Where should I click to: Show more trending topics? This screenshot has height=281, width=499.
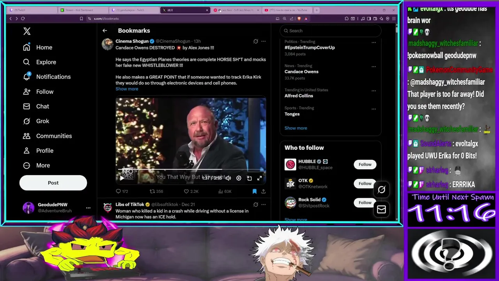(x=296, y=128)
